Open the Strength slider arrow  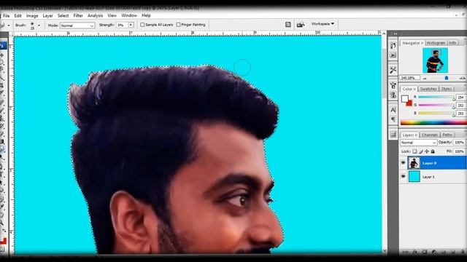(x=131, y=25)
